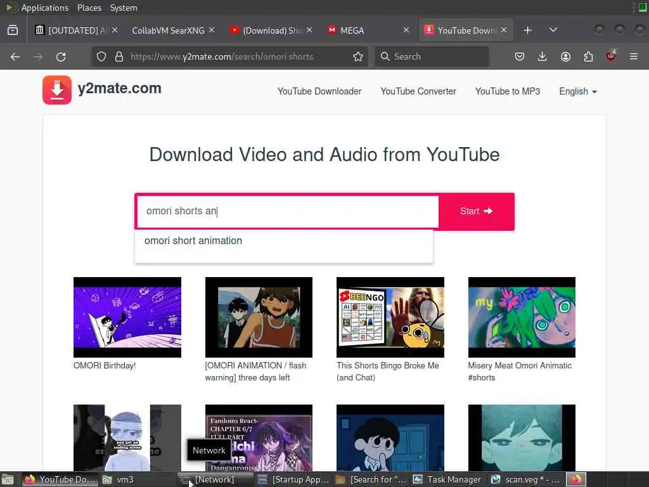Click the Misery Meat Omori Animatic title
The height and width of the screenshot is (487, 649).
(520, 372)
